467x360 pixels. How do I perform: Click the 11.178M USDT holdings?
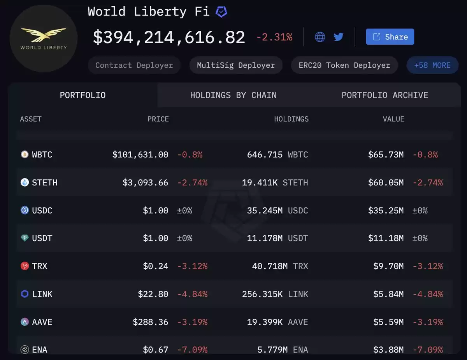(277, 238)
